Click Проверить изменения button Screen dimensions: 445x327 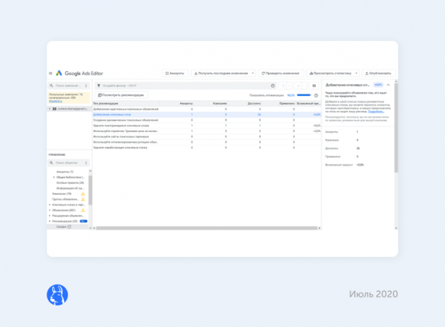(281, 73)
